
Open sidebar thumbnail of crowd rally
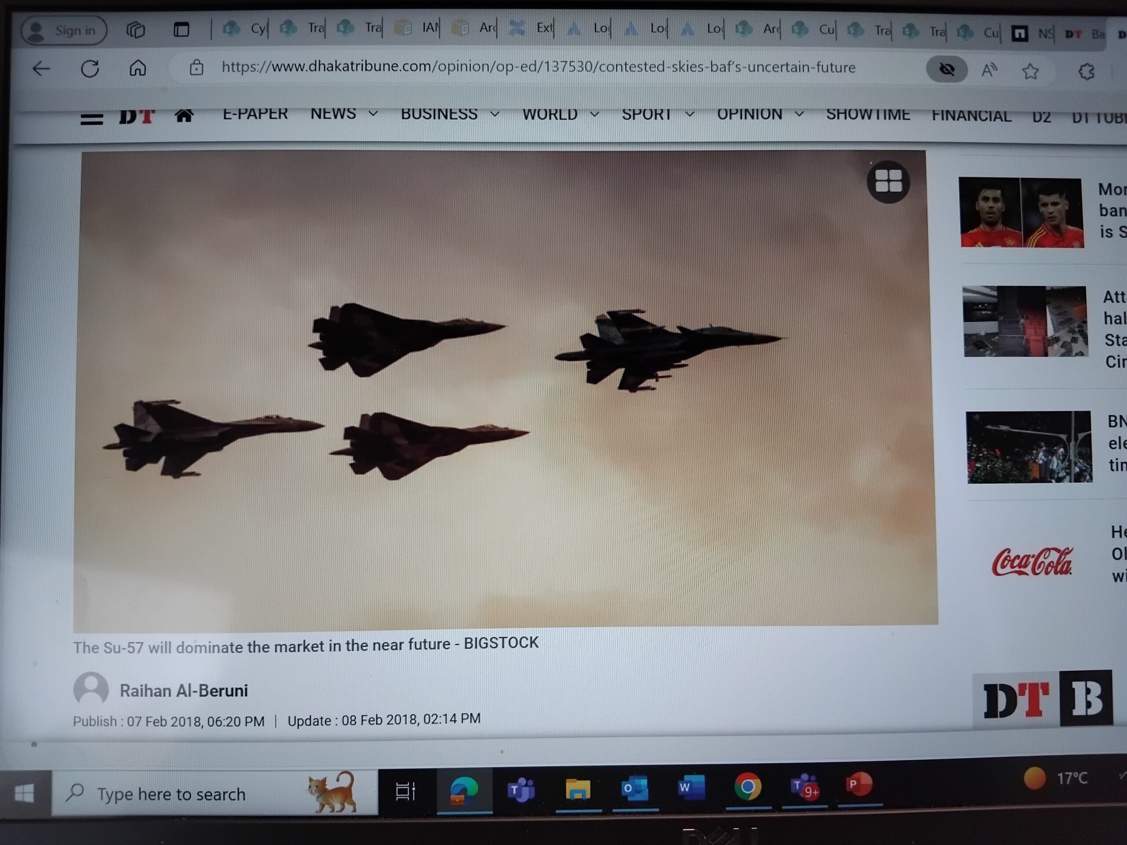(1029, 447)
